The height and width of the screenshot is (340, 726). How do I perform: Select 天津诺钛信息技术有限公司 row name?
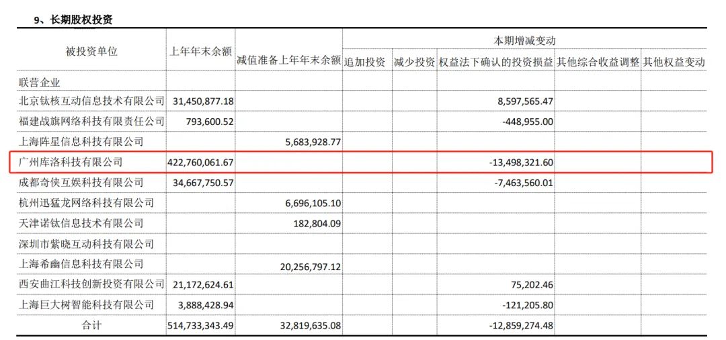pyautogui.click(x=81, y=223)
